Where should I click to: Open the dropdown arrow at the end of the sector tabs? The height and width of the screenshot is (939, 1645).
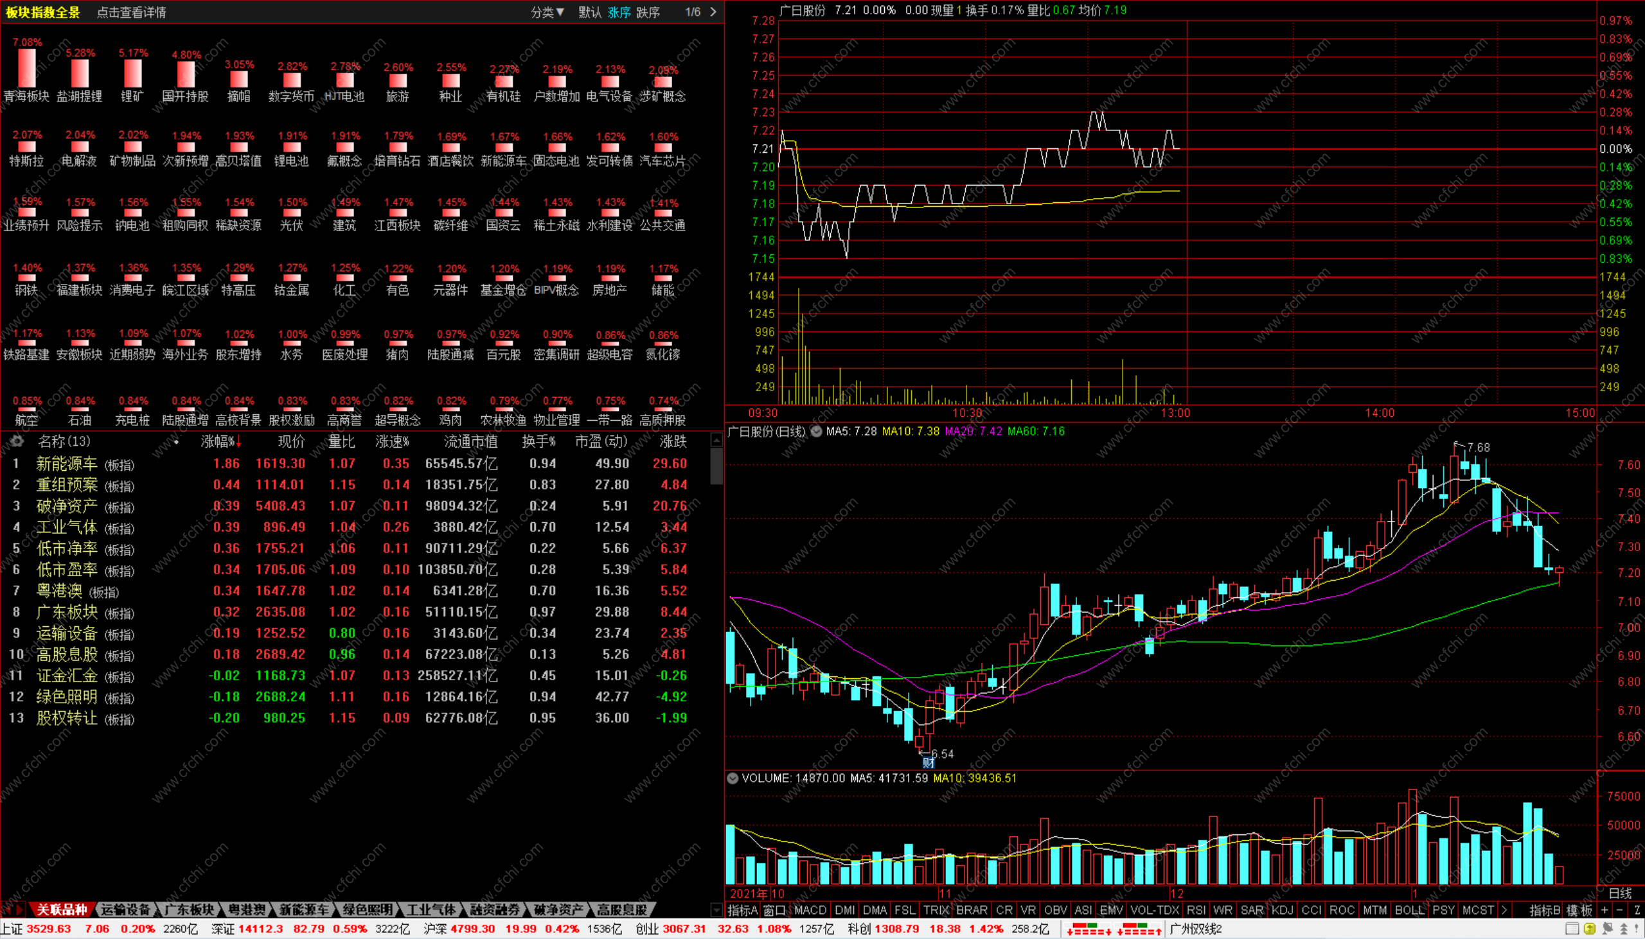click(715, 910)
